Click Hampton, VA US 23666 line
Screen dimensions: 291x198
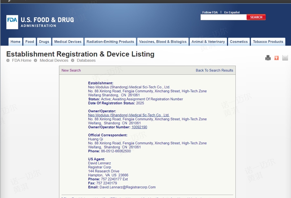point(108,175)
